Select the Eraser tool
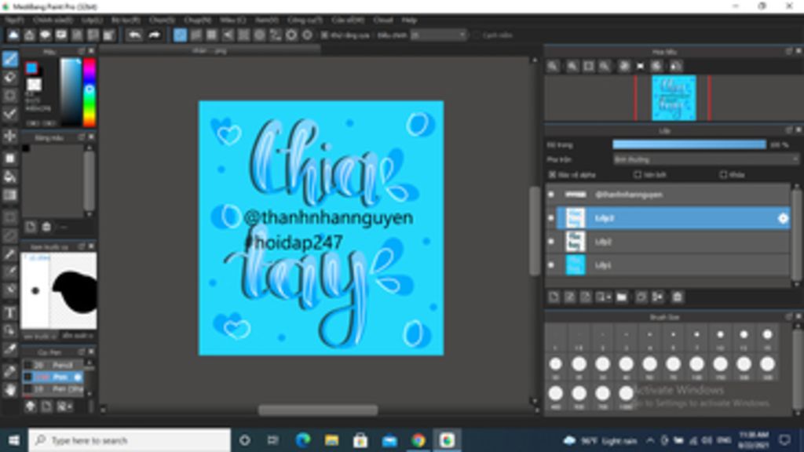Image resolution: width=804 pixels, height=452 pixels. [x=9, y=78]
